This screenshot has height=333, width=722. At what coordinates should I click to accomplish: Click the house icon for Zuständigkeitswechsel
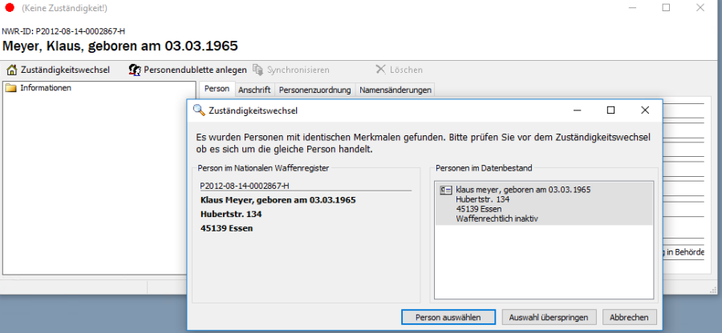pyautogui.click(x=12, y=70)
